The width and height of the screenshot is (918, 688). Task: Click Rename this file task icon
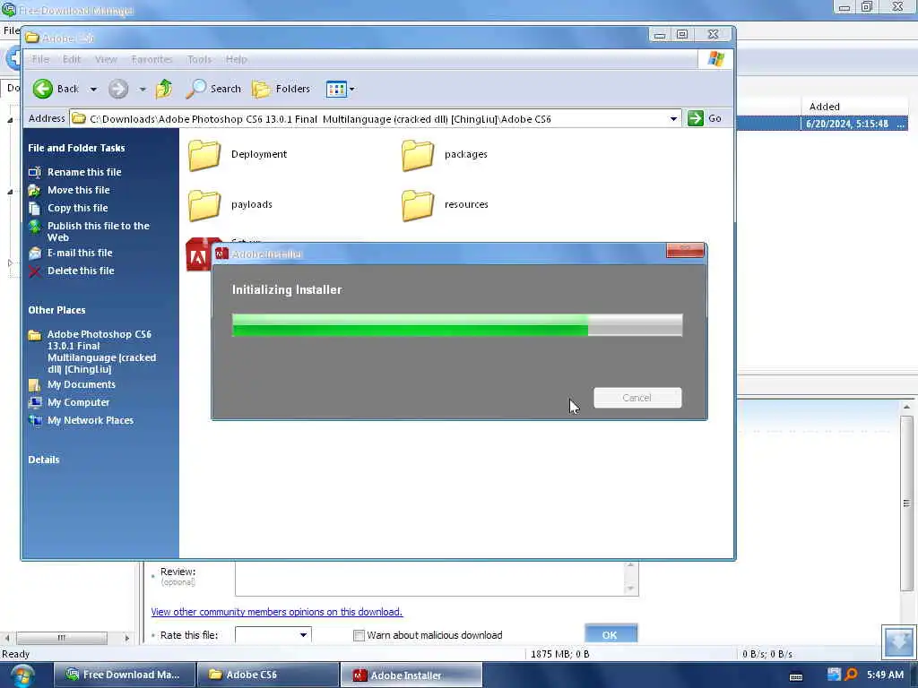click(35, 172)
